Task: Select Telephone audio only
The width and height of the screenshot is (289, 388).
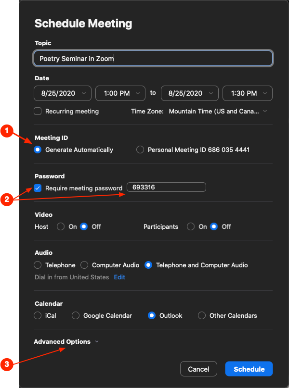Action: (x=38, y=265)
